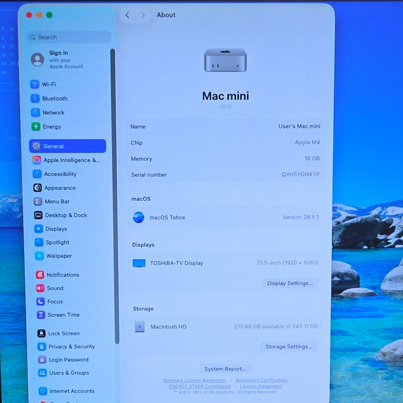
Task: Click the Bluetooth icon in sidebar
Action: pyautogui.click(x=35, y=99)
